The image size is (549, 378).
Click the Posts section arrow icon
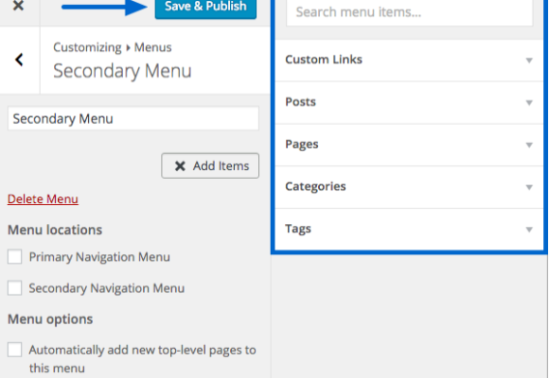529,103
